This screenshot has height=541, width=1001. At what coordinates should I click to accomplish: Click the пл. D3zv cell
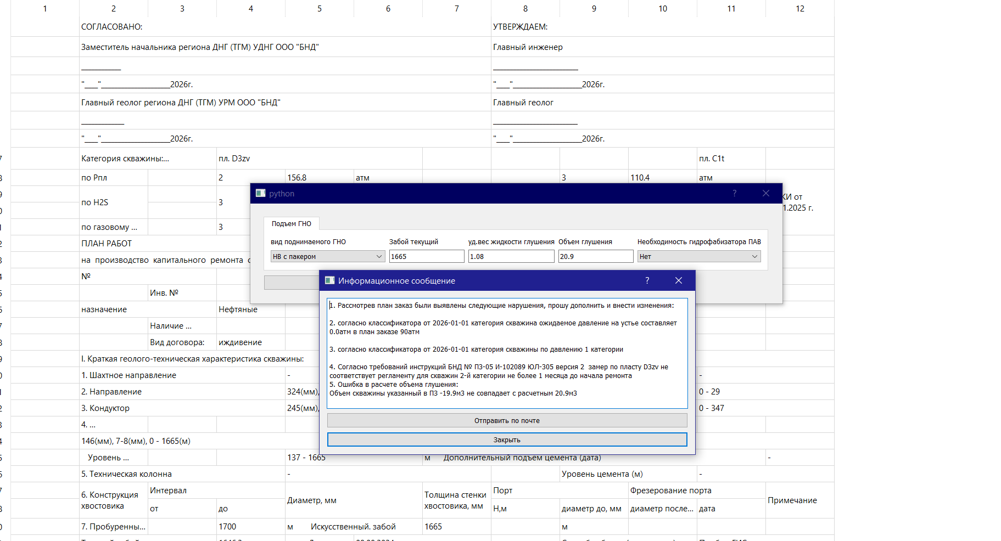[x=320, y=159]
